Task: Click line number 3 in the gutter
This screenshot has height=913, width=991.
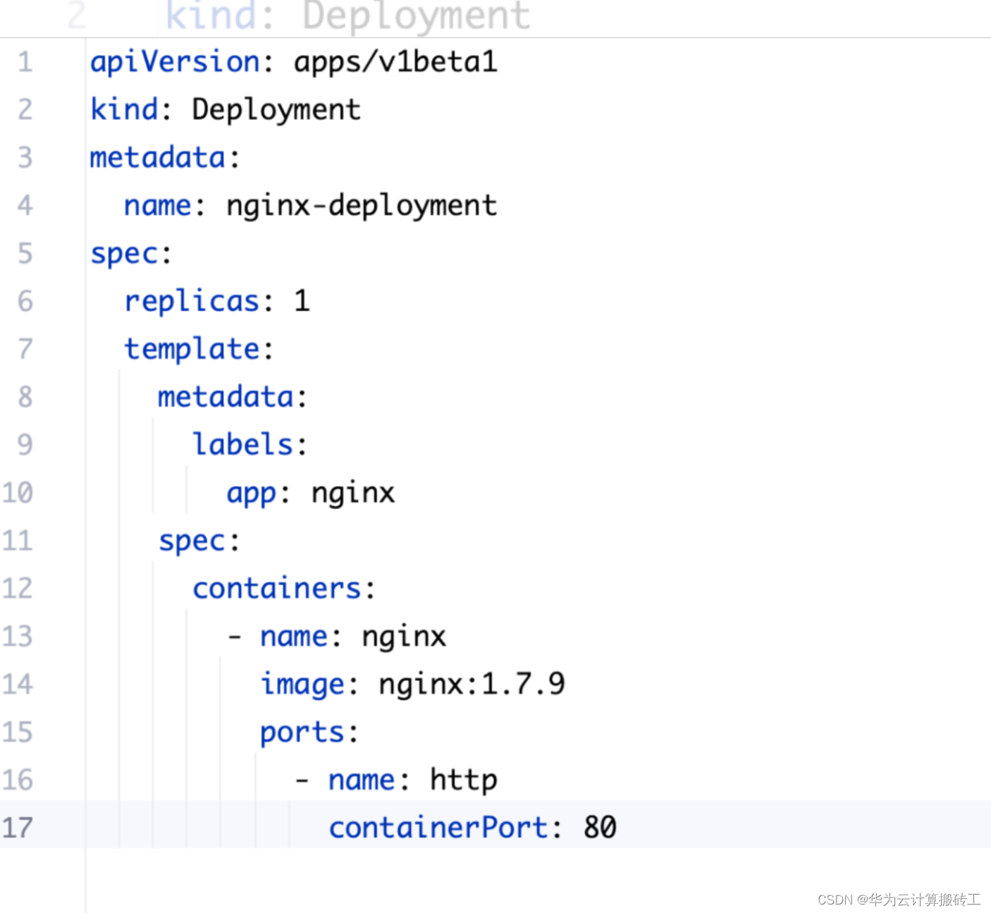Action: [x=25, y=157]
